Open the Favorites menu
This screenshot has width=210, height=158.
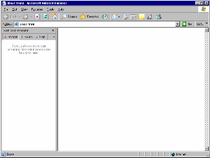click(37, 9)
